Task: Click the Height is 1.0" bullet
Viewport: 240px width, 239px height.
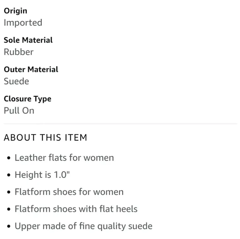Action: pyautogui.click(x=42, y=175)
